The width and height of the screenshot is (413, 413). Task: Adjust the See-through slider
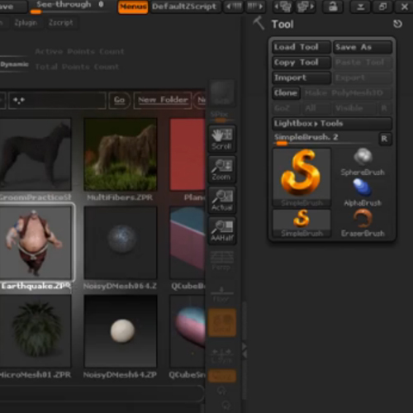pyautogui.click(x=70, y=7)
